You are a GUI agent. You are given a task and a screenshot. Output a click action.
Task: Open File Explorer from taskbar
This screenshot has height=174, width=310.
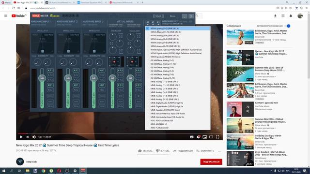[28, 171]
